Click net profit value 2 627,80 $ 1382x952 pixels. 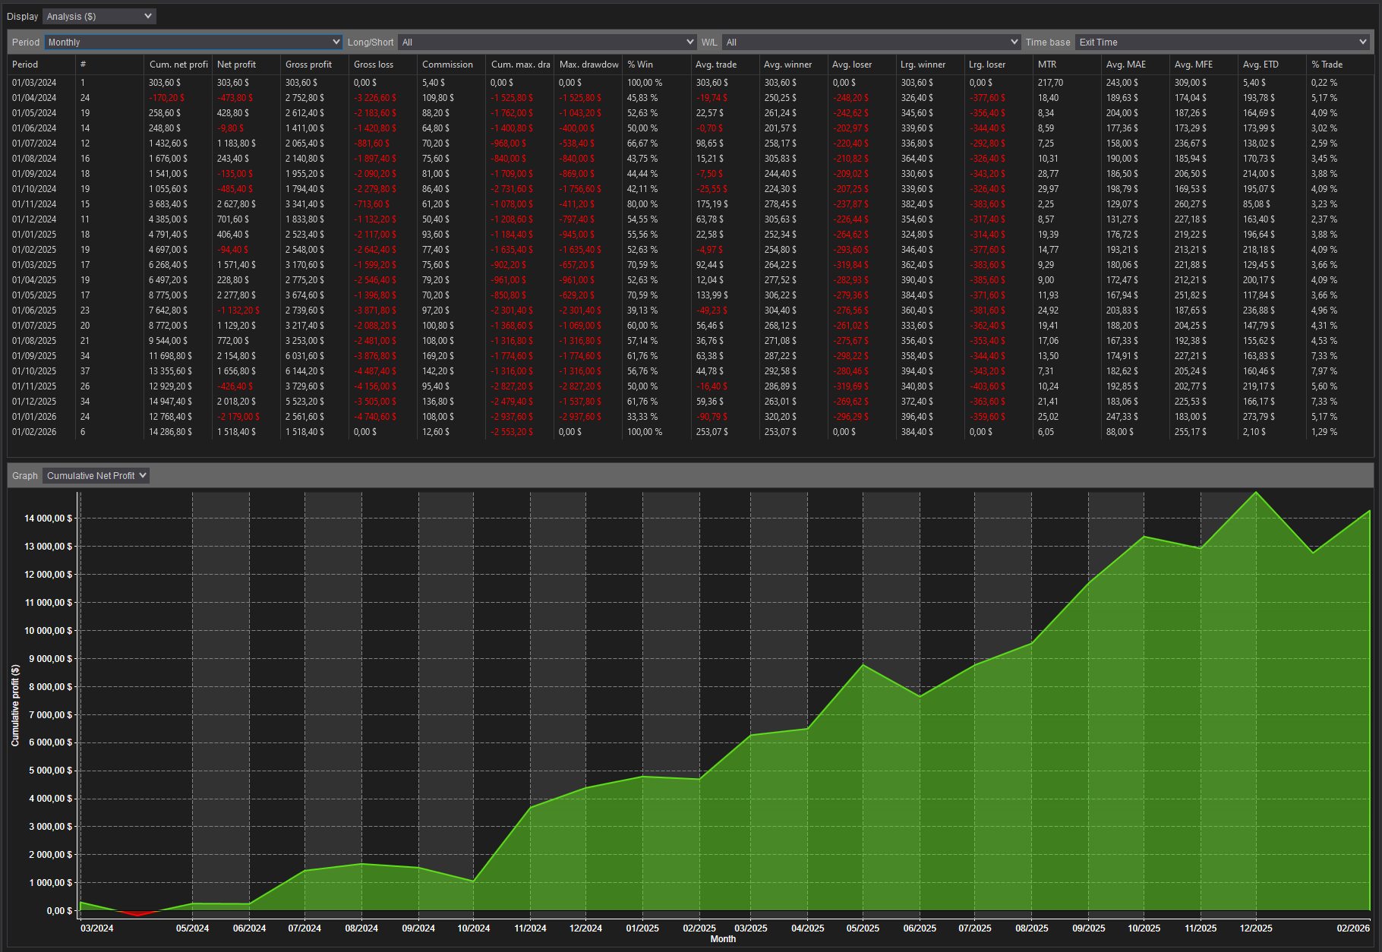pyautogui.click(x=236, y=204)
